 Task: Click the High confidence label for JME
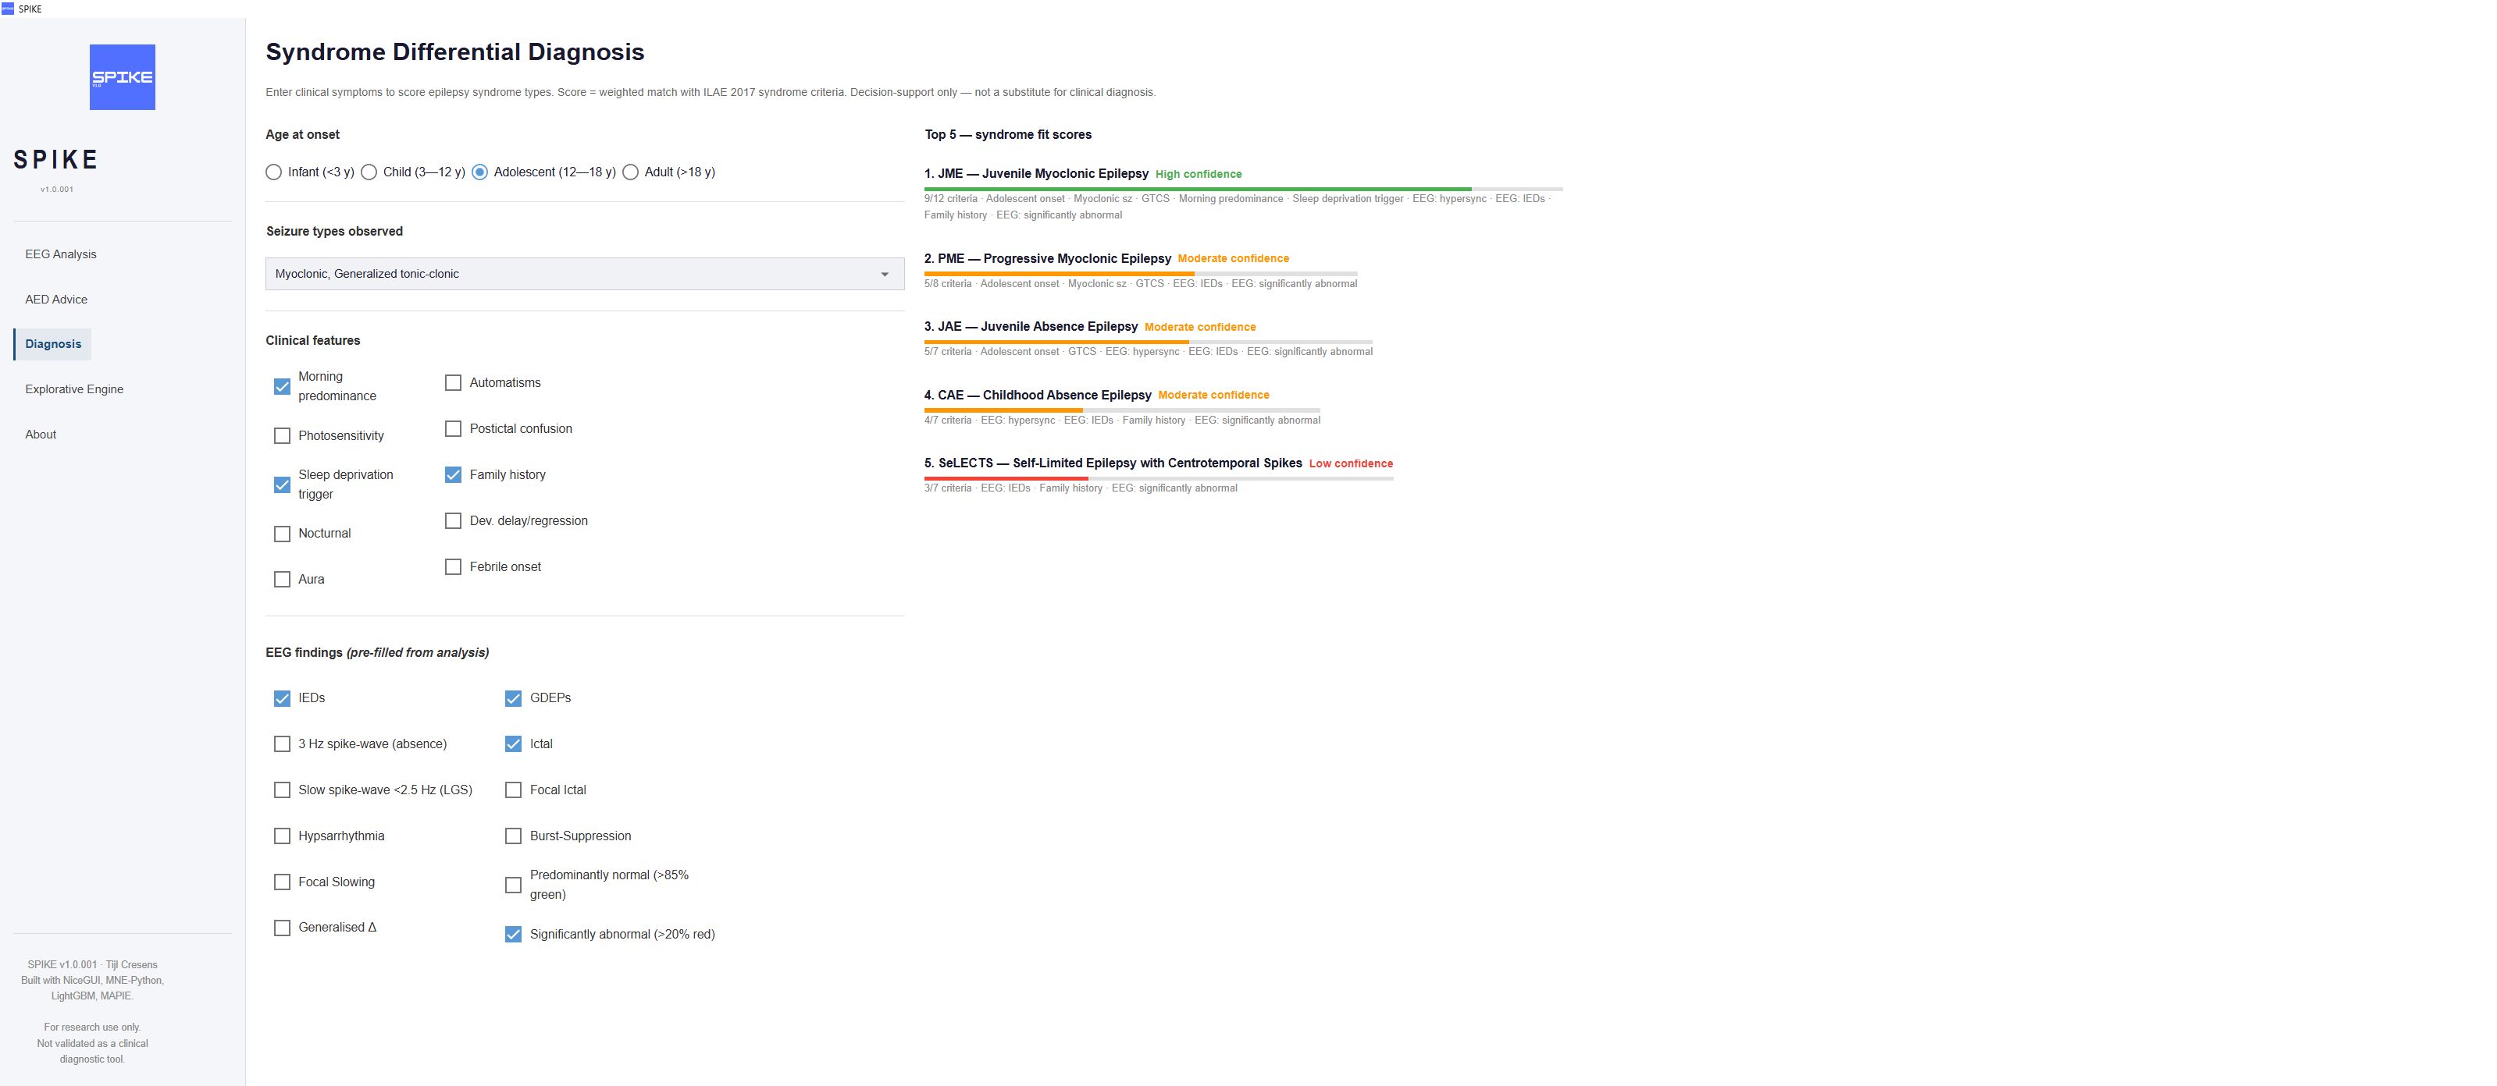coord(1198,175)
